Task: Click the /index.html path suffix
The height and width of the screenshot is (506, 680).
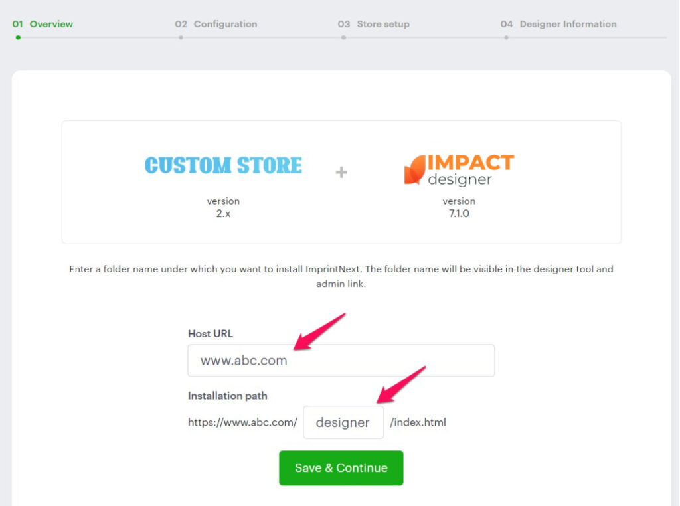Action: (418, 422)
